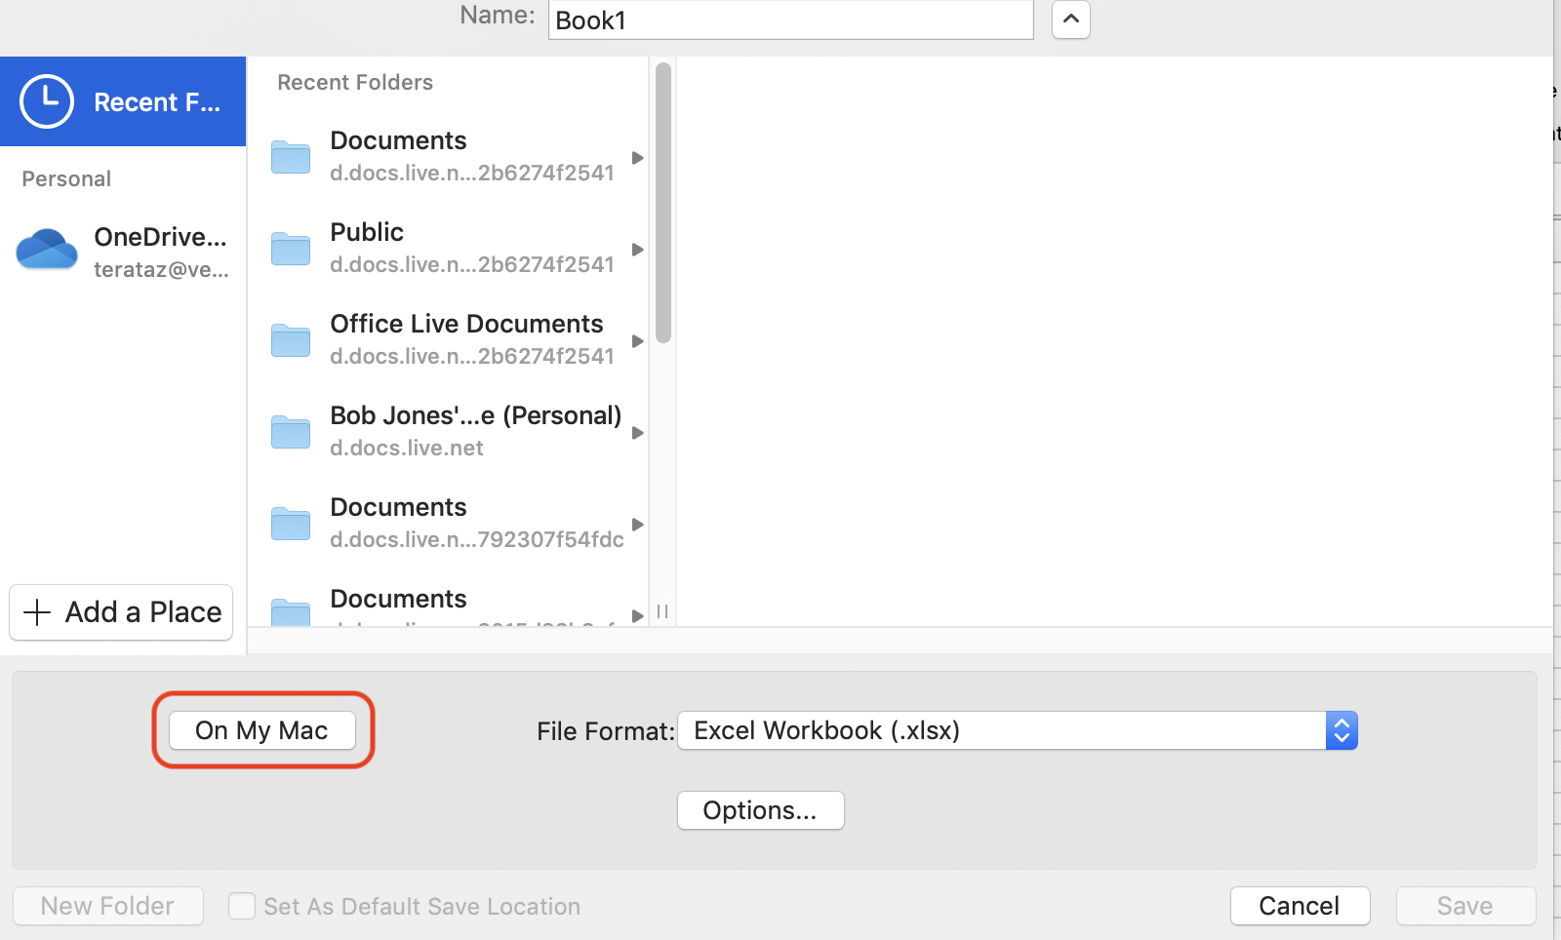Click into the Name field containing Book1
The height and width of the screenshot is (940, 1561).
point(790,20)
